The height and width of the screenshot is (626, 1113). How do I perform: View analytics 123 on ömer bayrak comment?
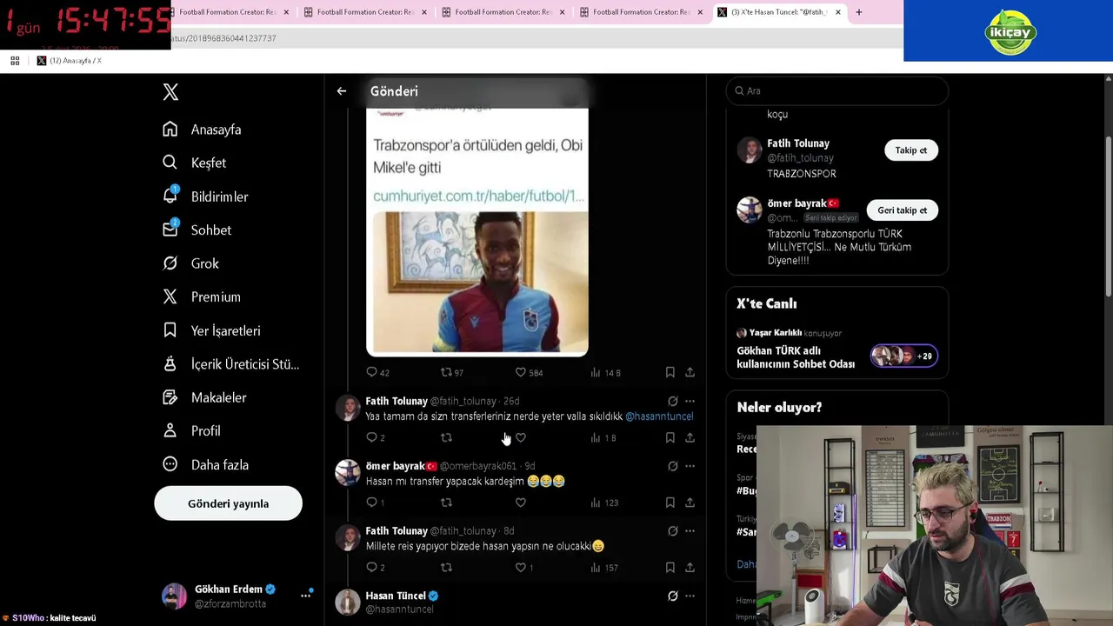[x=604, y=503]
